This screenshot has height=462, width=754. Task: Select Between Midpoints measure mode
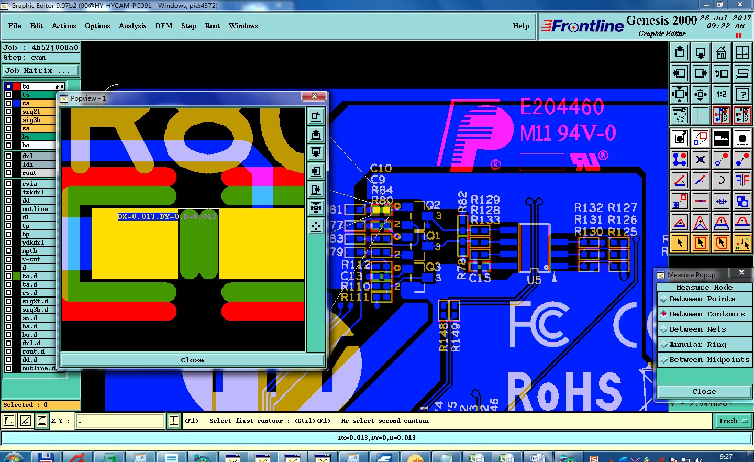point(704,360)
